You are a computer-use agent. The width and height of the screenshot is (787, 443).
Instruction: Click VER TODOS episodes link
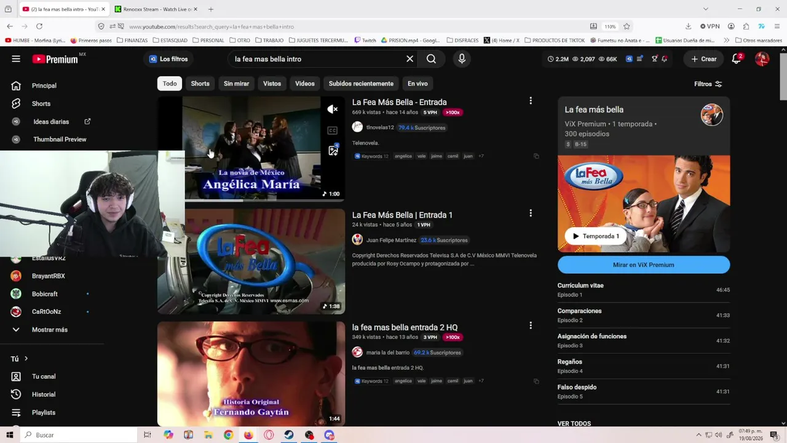[x=574, y=423]
